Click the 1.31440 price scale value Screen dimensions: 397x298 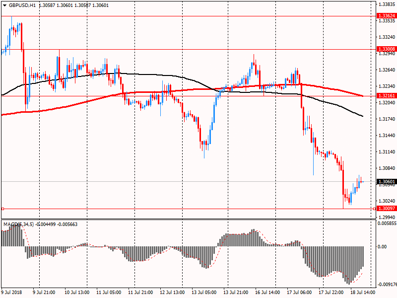[x=387, y=136]
